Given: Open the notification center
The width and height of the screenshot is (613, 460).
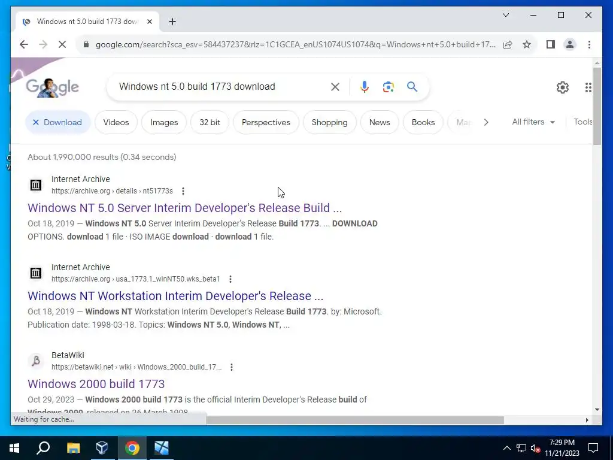Looking at the screenshot, I should click(x=593, y=448).
